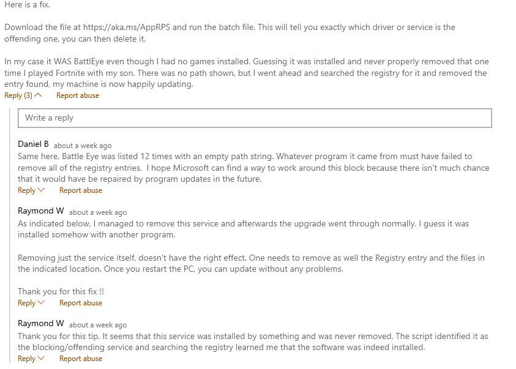Open Raymond W's name above 'Thank you for this tip'
The width and height of the screenshot is (516, 369).
point(41,323)
